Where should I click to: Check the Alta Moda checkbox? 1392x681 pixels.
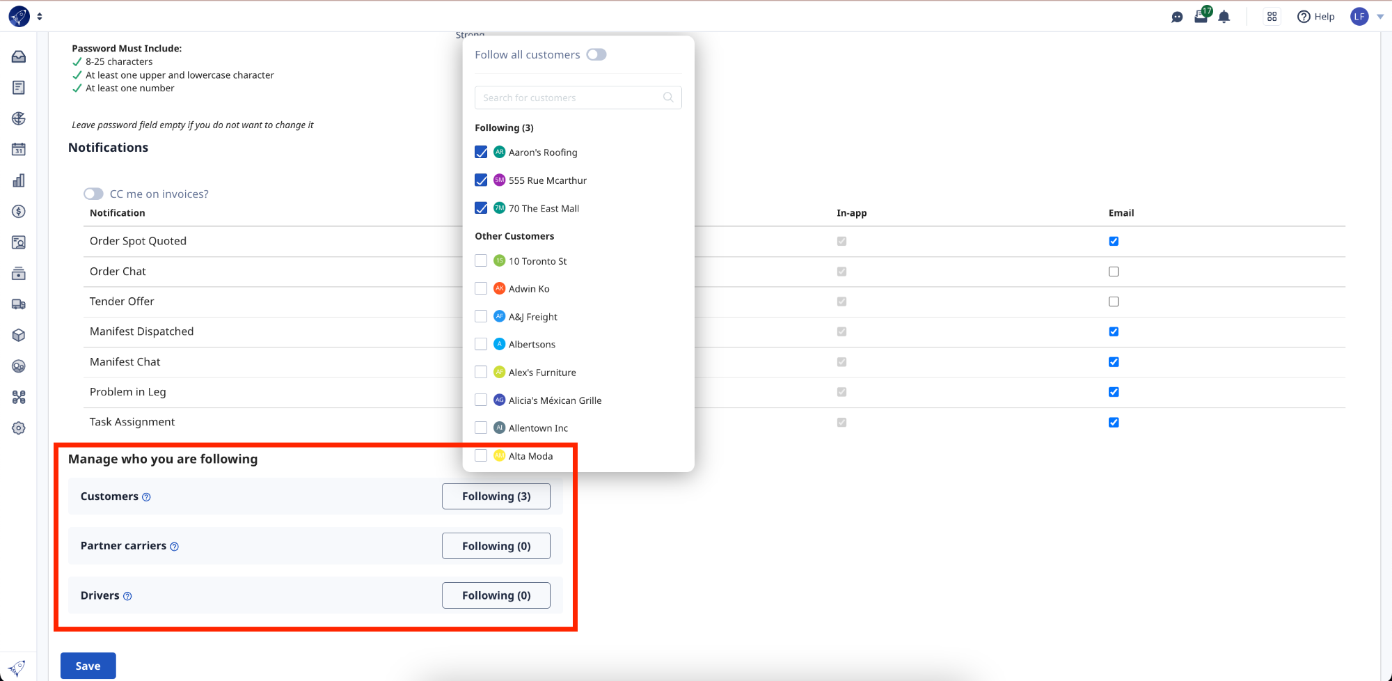(x=481, y=455)
